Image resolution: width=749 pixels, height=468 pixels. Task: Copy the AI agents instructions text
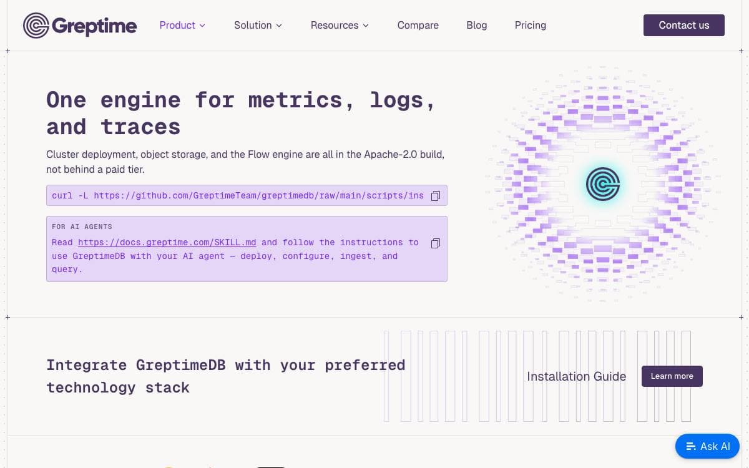click(436, 243)
